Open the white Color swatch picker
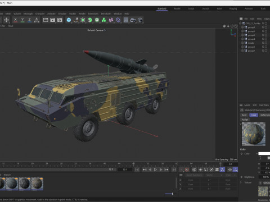This screenshot has width=270, height=202. tap(264, 154)
